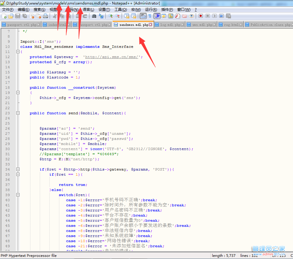Run macro multiple times icon
Viewport: 293px width, 259px height.
(221, 16)
